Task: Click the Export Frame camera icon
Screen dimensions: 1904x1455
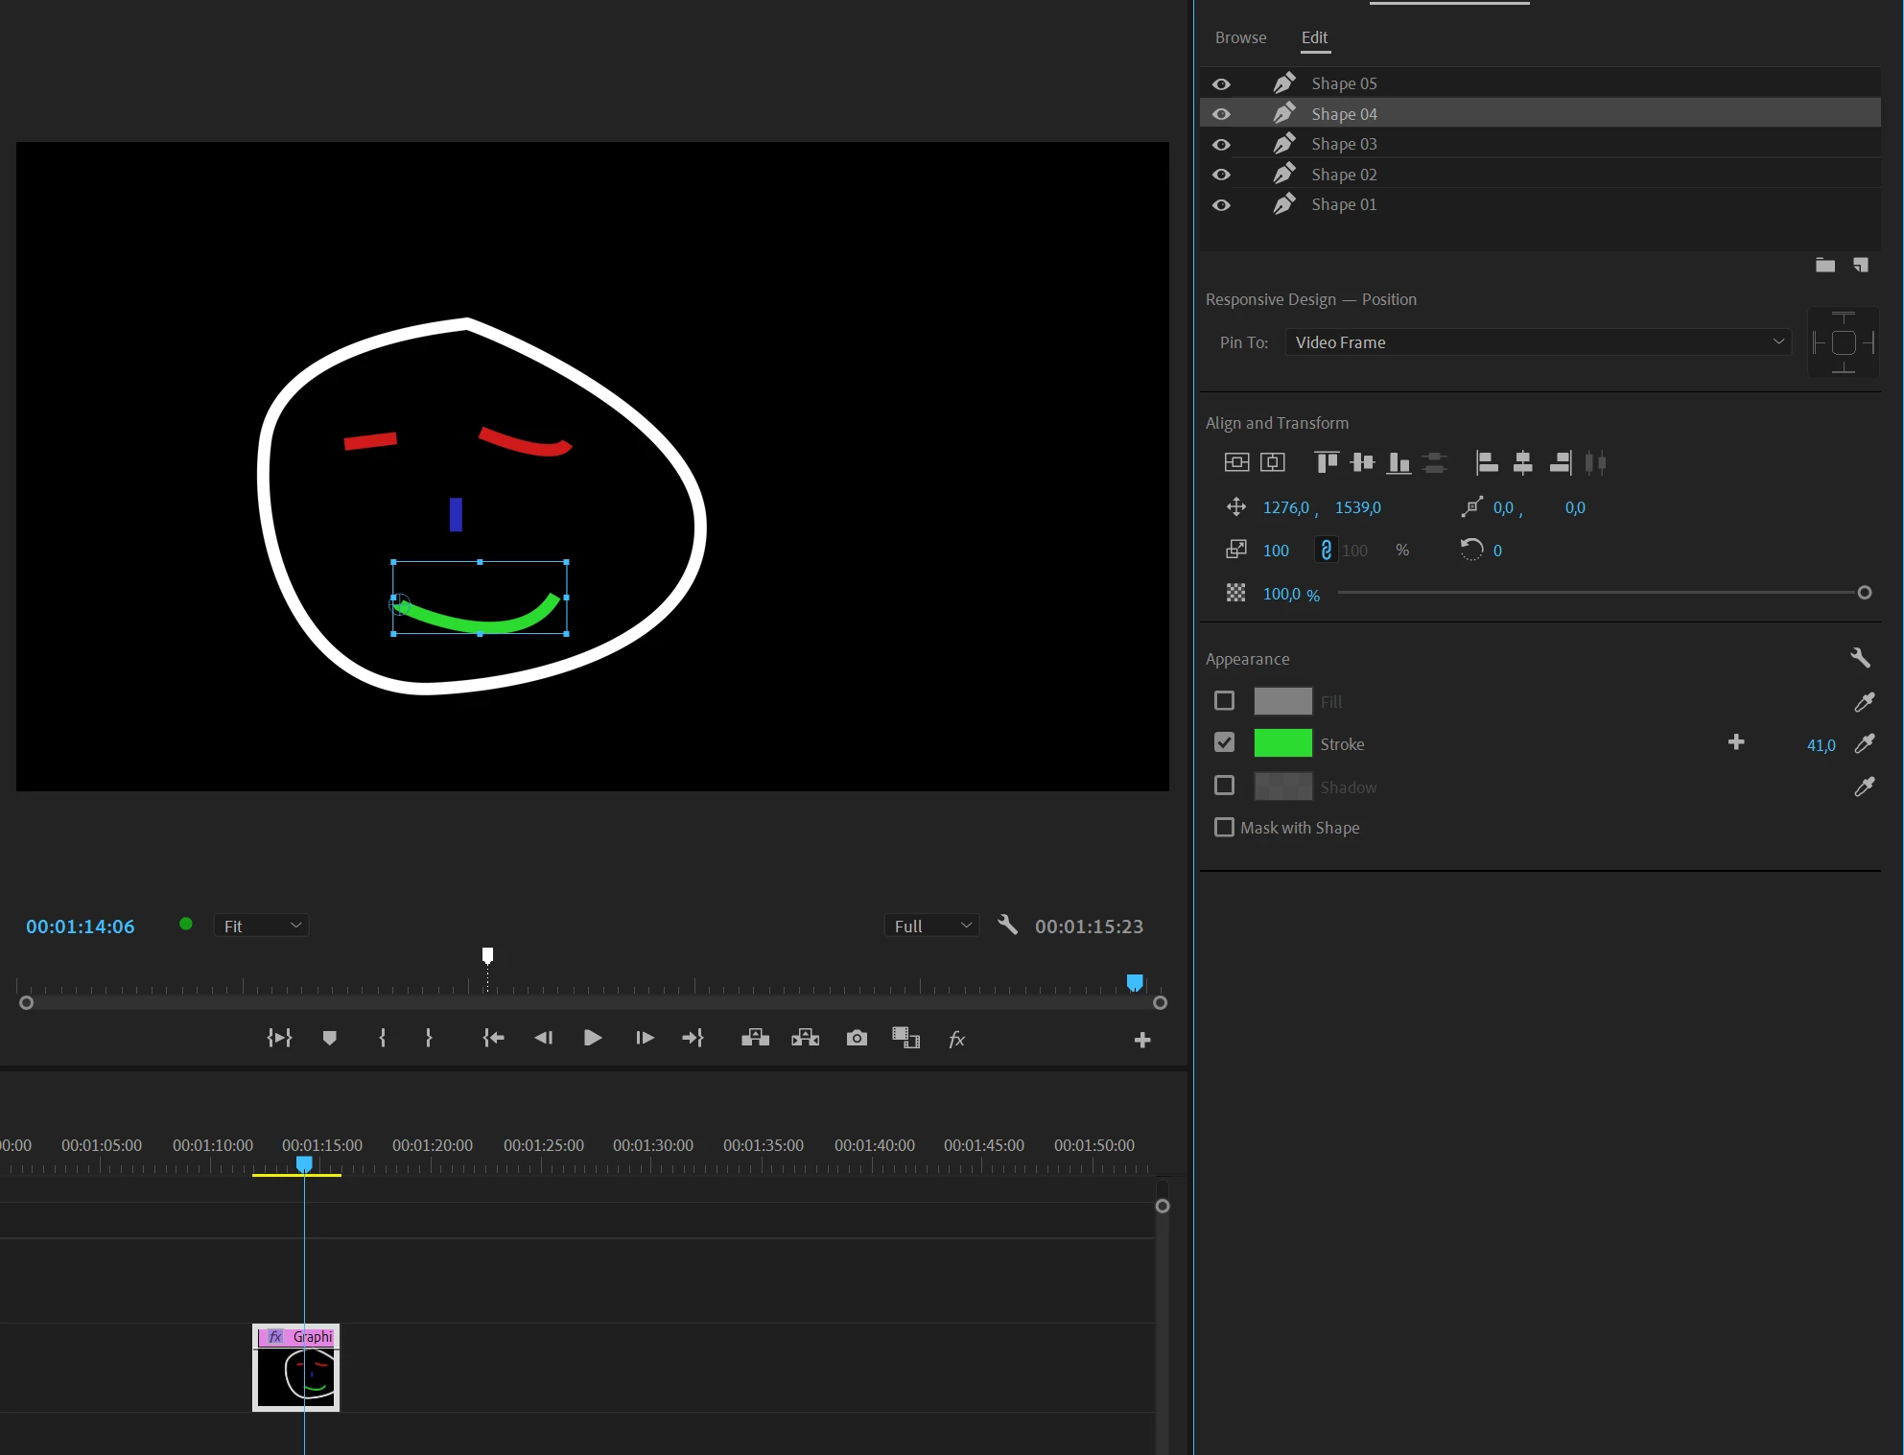Action: [857, 1038]
